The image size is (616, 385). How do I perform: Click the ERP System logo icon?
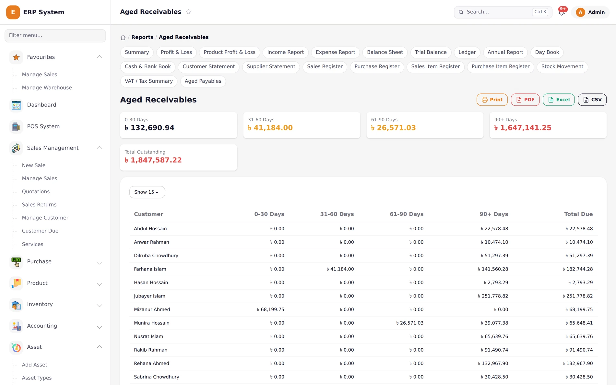13,12
